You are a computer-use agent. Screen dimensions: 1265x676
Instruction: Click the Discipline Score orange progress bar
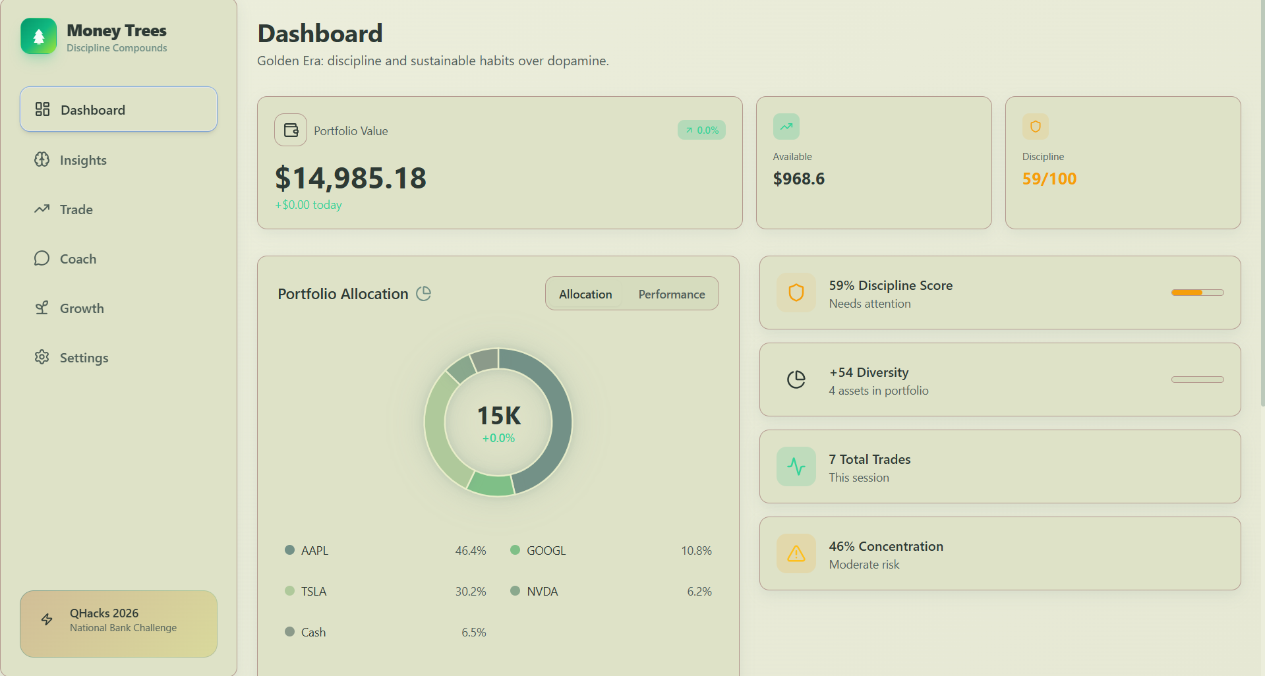coord(1197,293)
